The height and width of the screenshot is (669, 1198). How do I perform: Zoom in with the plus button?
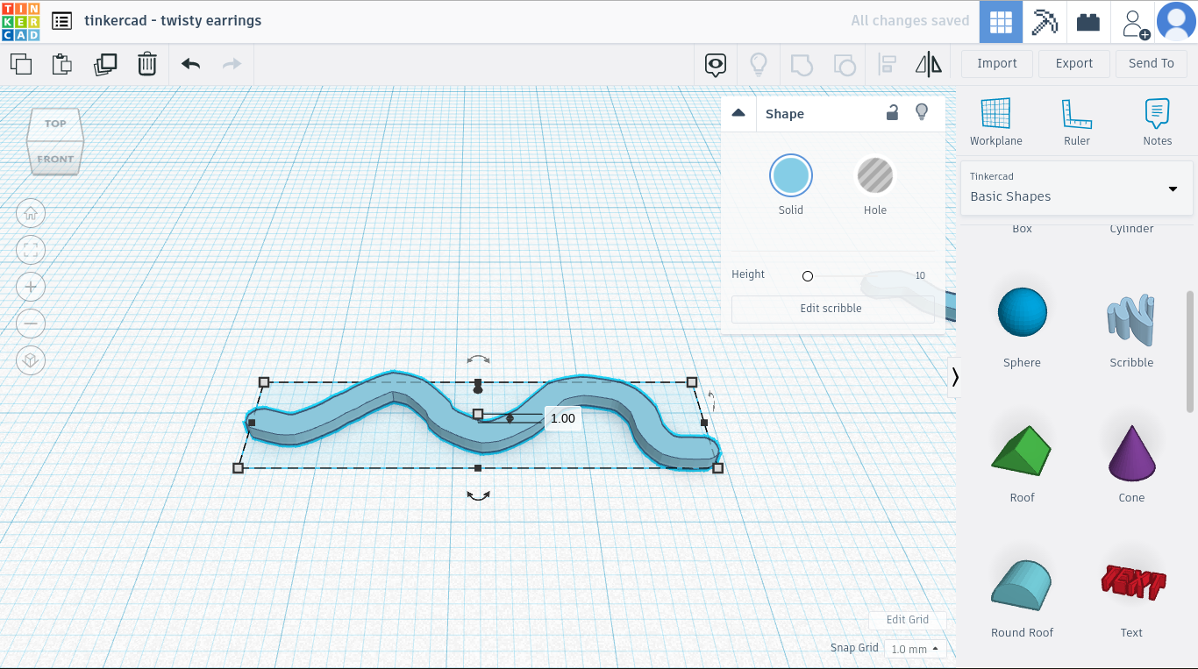31,287
